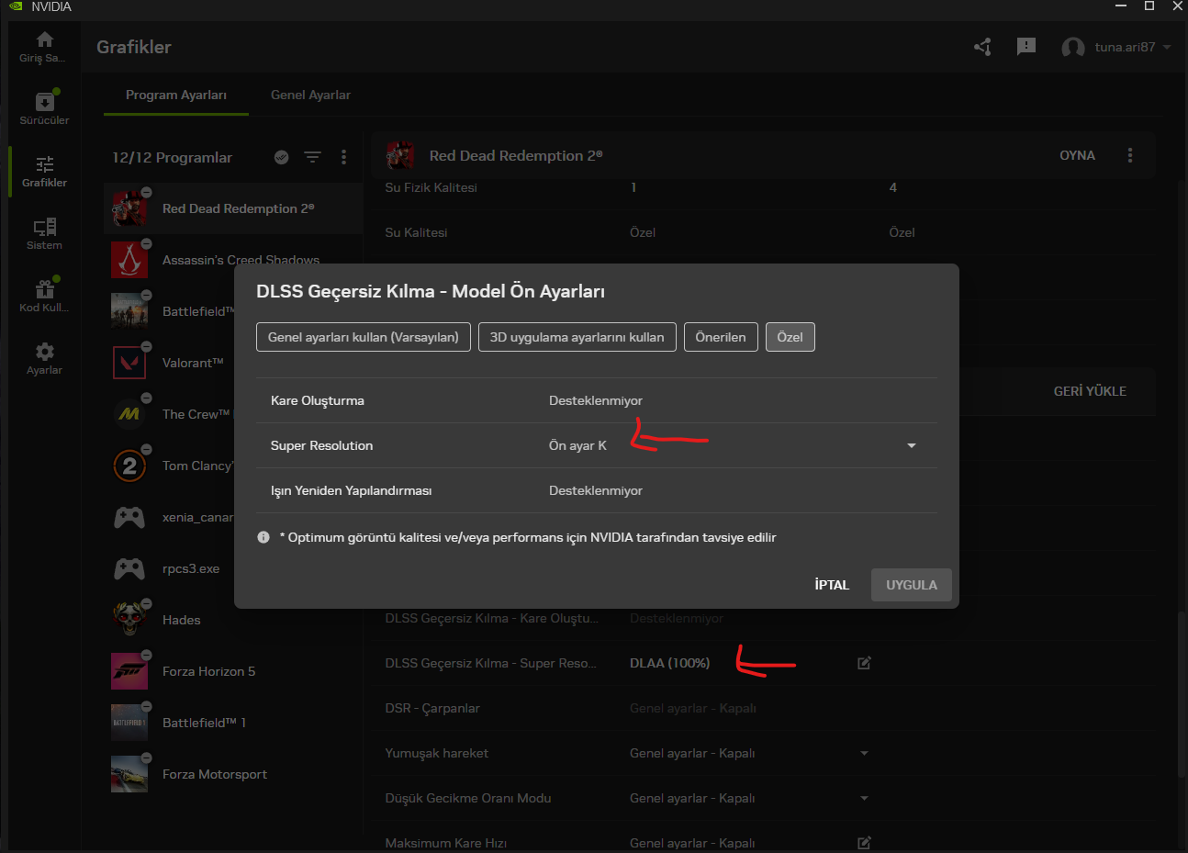Click the Hades game thumbnail
The image size is (1188, 853).
tap(129, 620)
